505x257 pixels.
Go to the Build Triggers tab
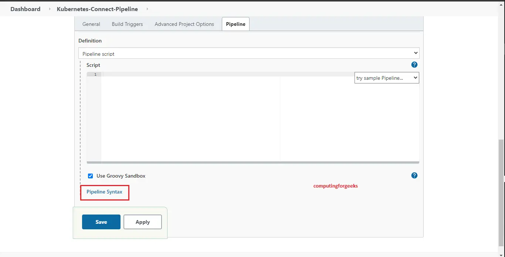click(x=127, y=24)
